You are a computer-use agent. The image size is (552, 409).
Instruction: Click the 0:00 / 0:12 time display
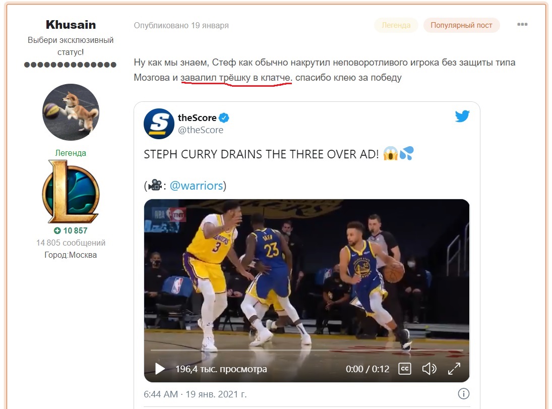[367, 369]
